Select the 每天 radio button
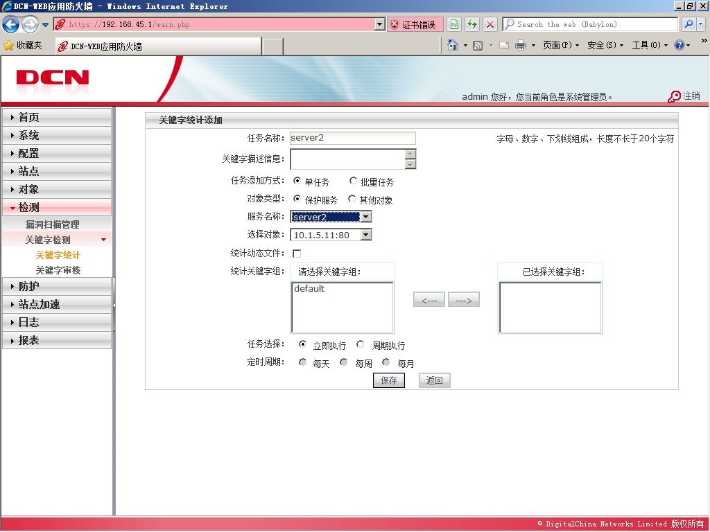710x532 pixels. (302, 362)
